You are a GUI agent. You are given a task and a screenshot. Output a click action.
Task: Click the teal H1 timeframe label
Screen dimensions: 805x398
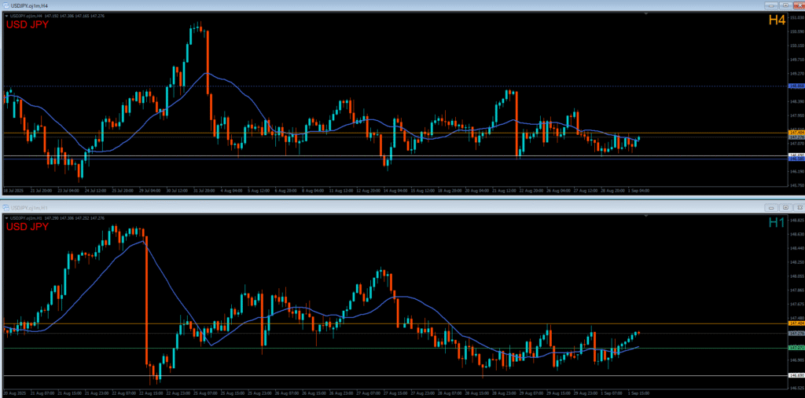coord(776,223)
